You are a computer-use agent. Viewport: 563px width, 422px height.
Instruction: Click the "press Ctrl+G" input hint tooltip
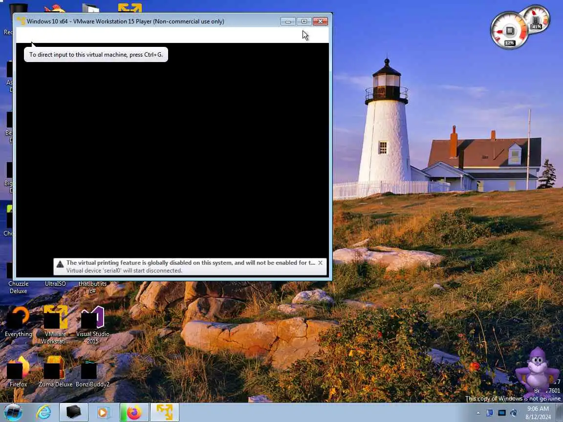click(x=96, y=55)
